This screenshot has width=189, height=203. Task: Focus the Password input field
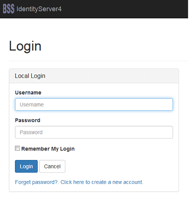94,132
